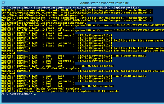Click the first Operation 'Invoke CimMethod' complete line

41,69
